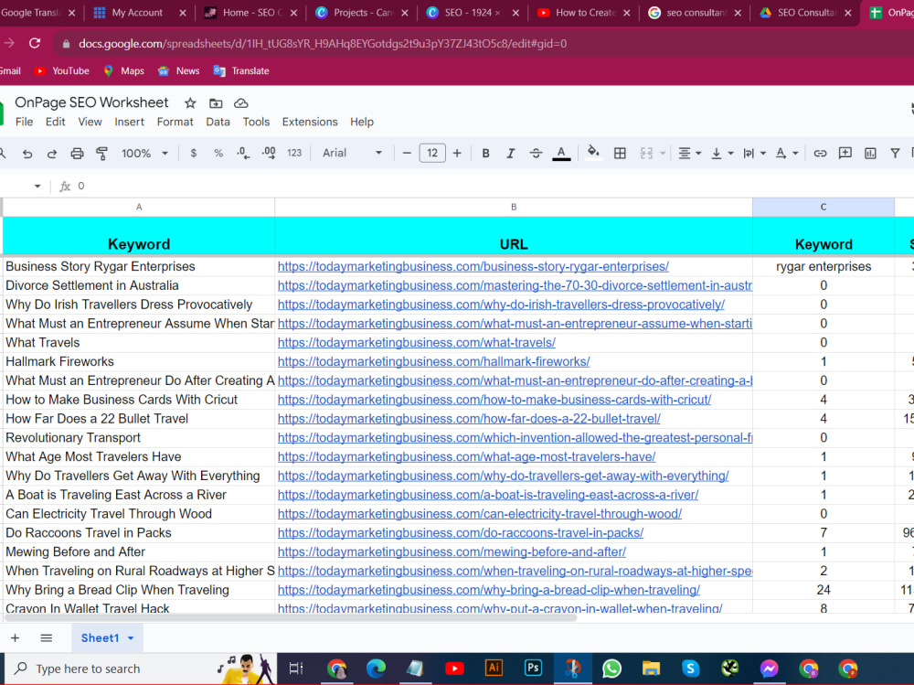Viewport: 914px width, 685px height.
Task: Increase decimal places
Action: pos(269,153)
